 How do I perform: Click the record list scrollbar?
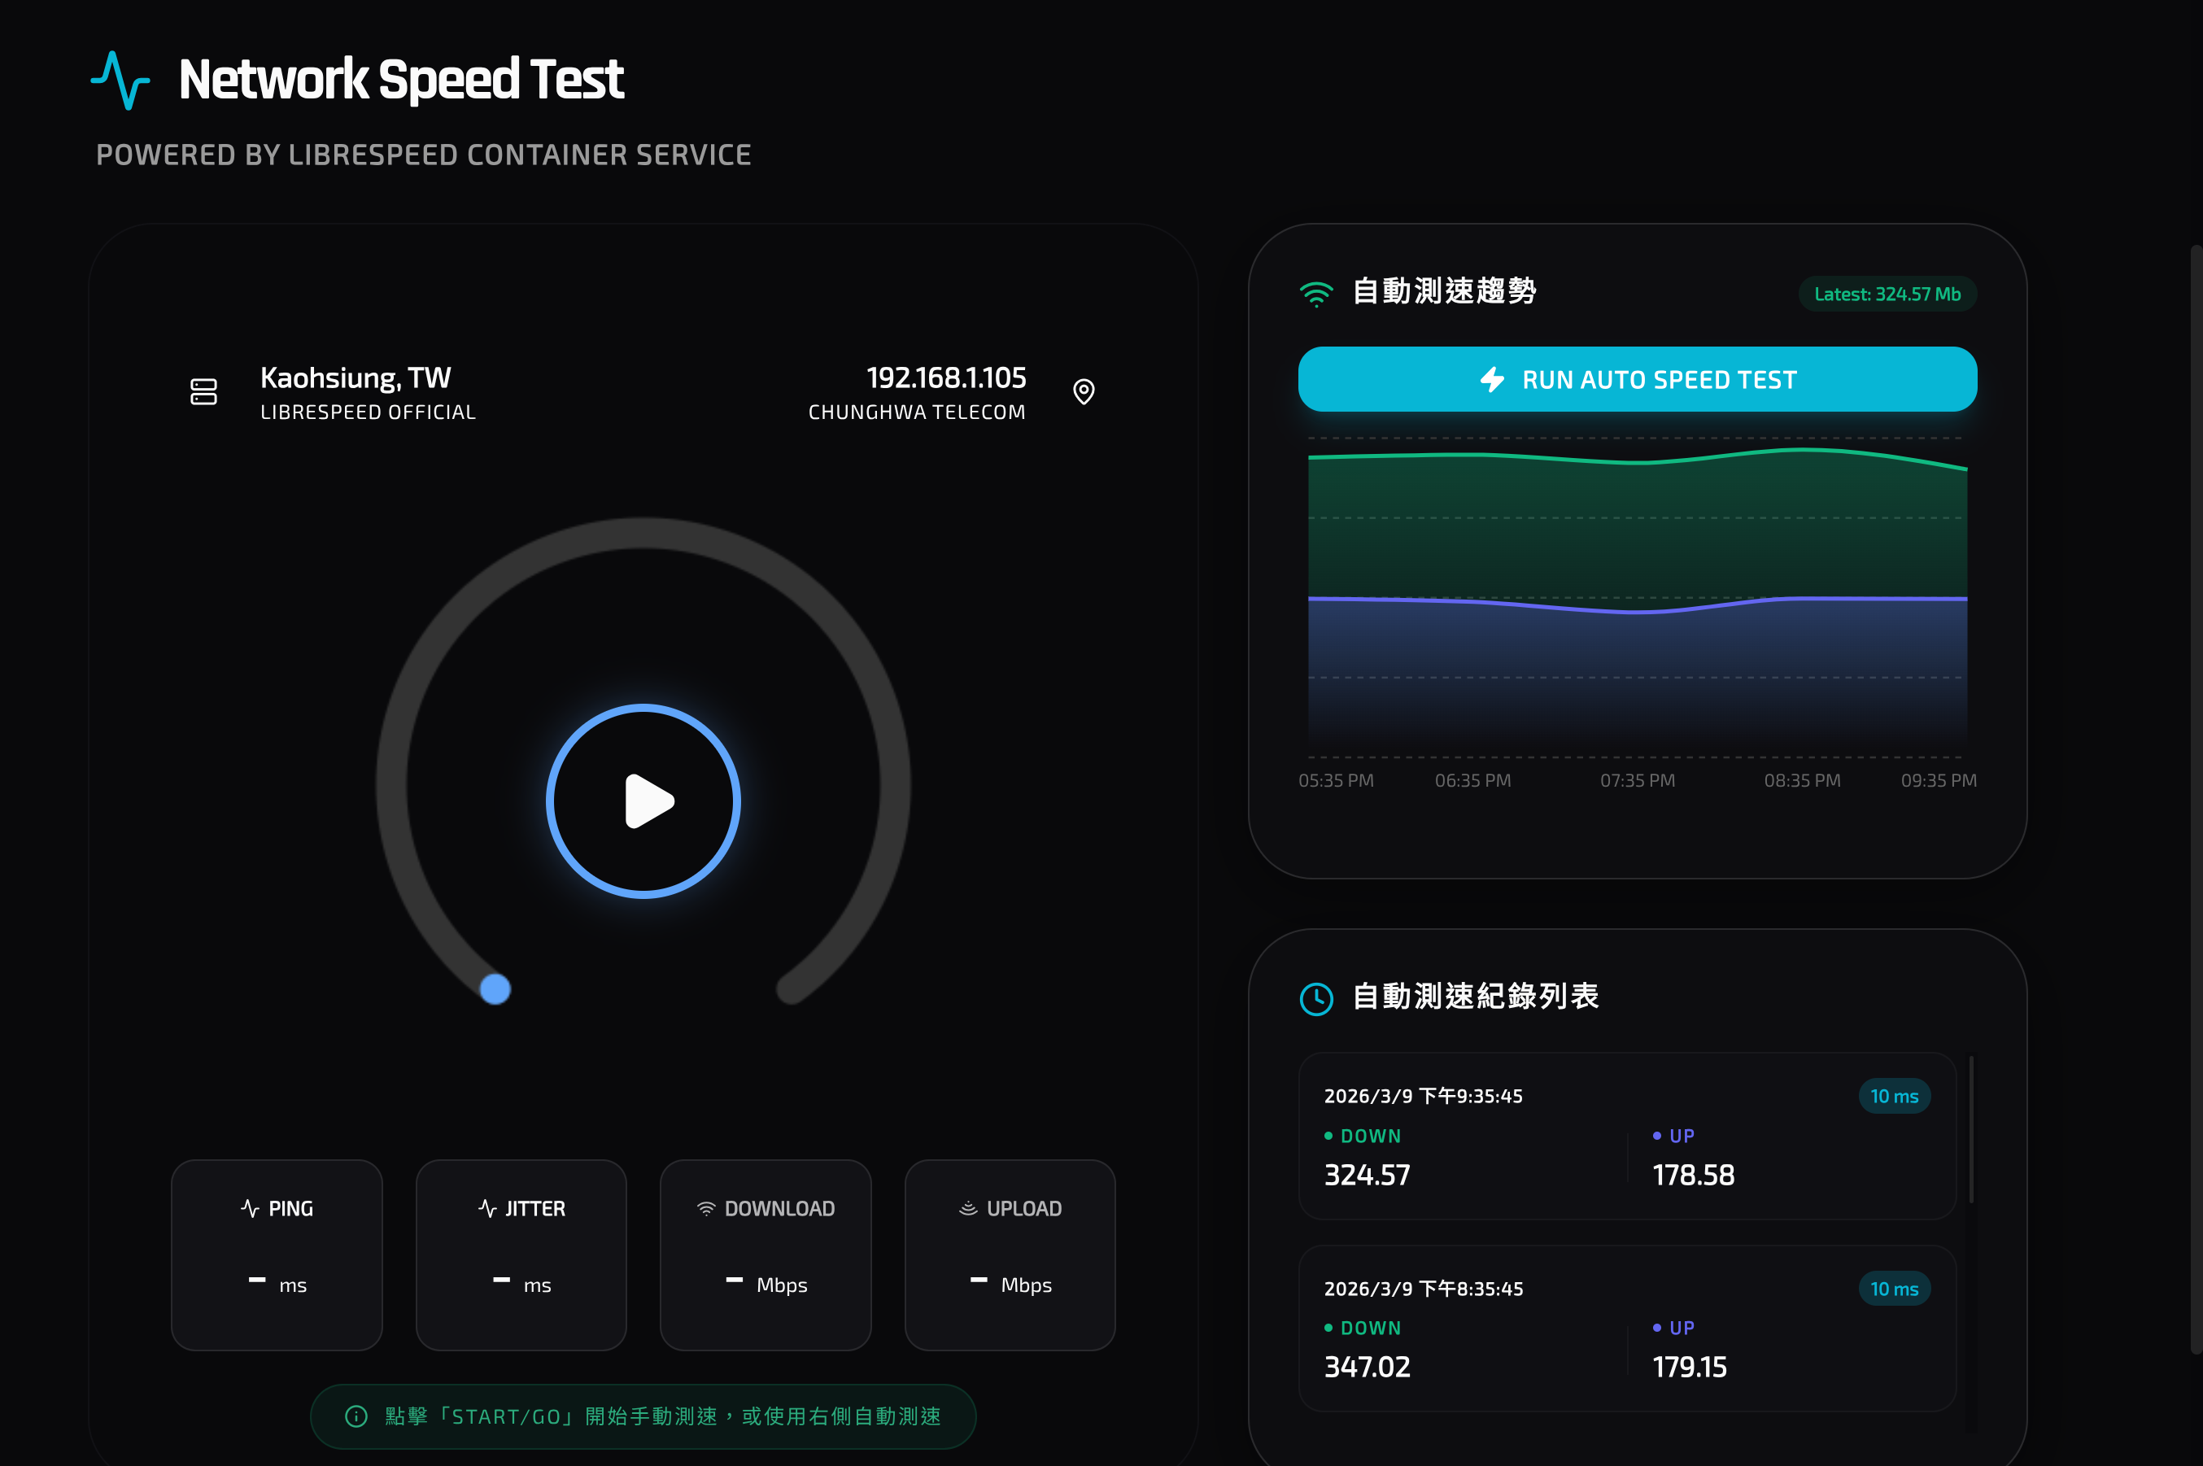click(1971, 1129)
